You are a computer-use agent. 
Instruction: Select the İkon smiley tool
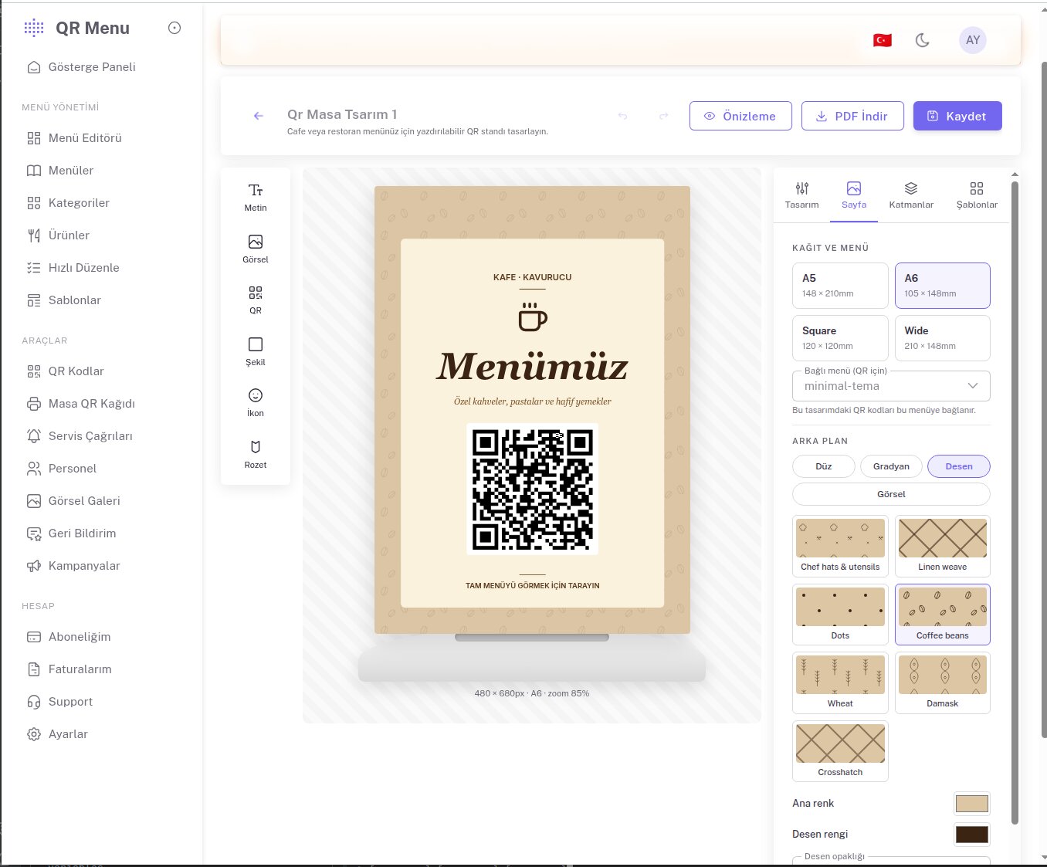click(x=256, y=403)
